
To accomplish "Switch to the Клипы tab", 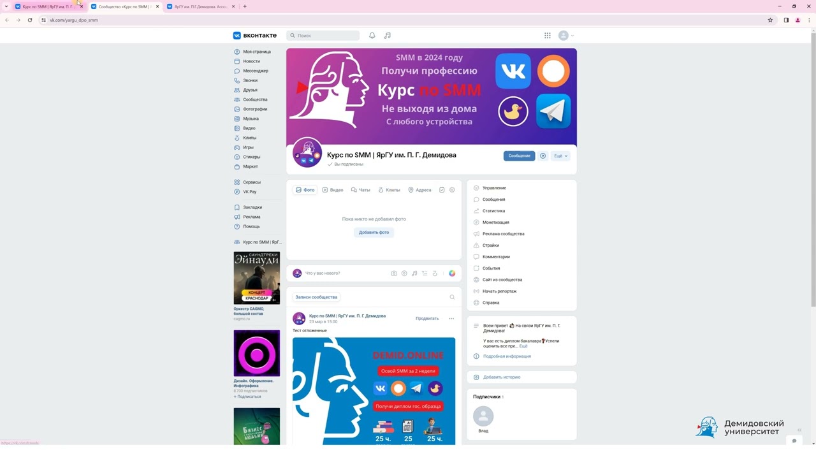I will point(389,190).
